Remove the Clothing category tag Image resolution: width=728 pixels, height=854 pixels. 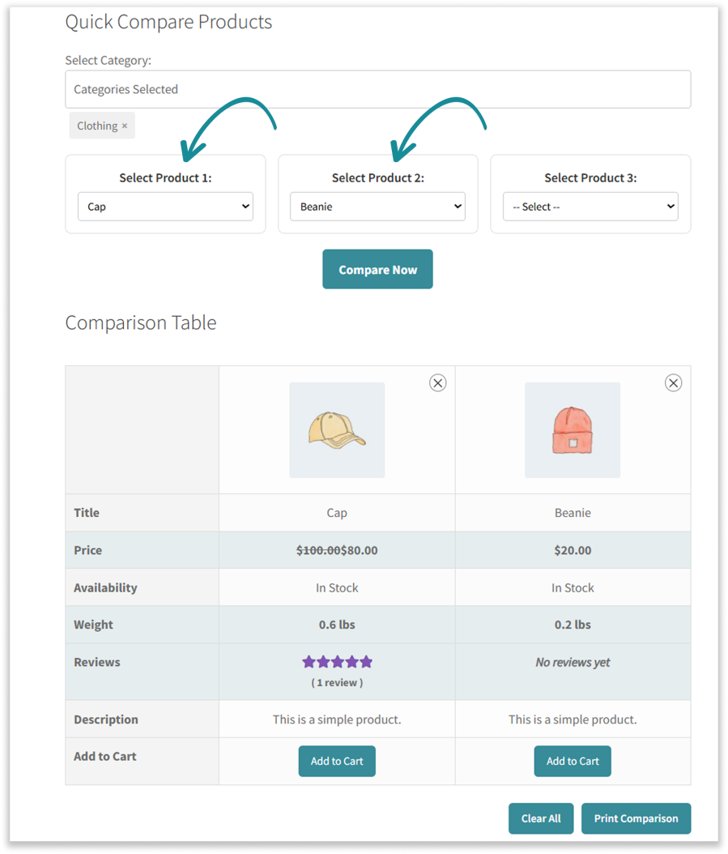click(125, 126)
